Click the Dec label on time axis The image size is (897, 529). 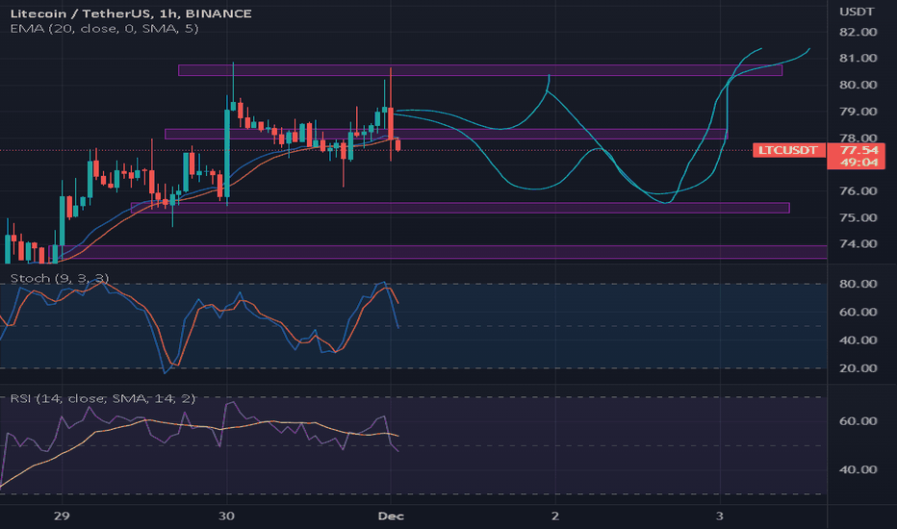(391, 516)
